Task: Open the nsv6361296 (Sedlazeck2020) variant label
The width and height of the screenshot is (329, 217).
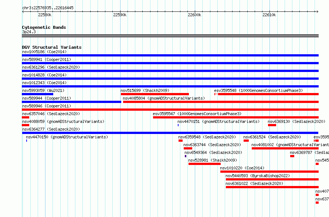Action: click(x=51, y=67)
